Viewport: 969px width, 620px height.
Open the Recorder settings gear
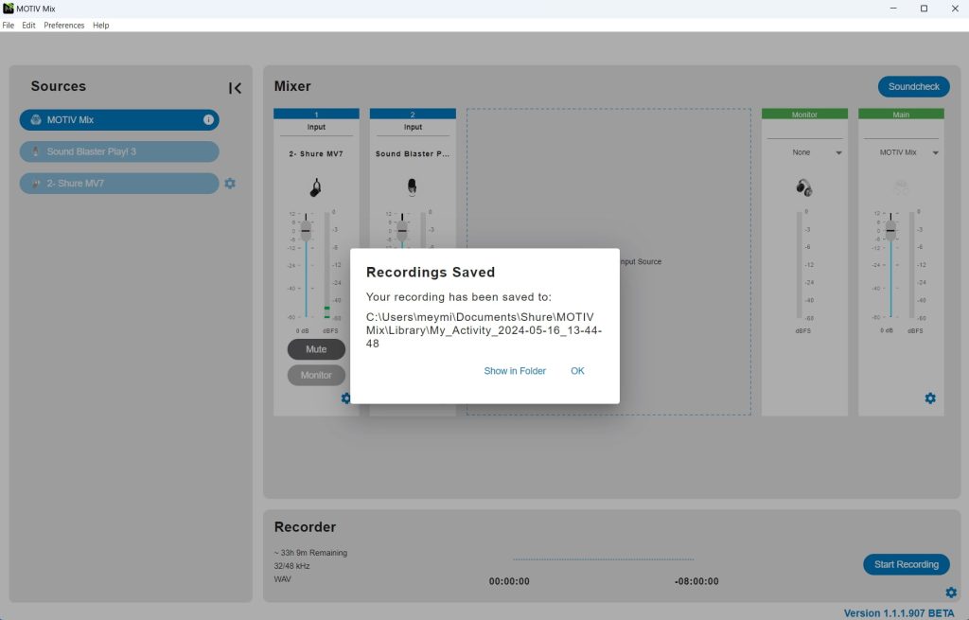click(950, 592)
